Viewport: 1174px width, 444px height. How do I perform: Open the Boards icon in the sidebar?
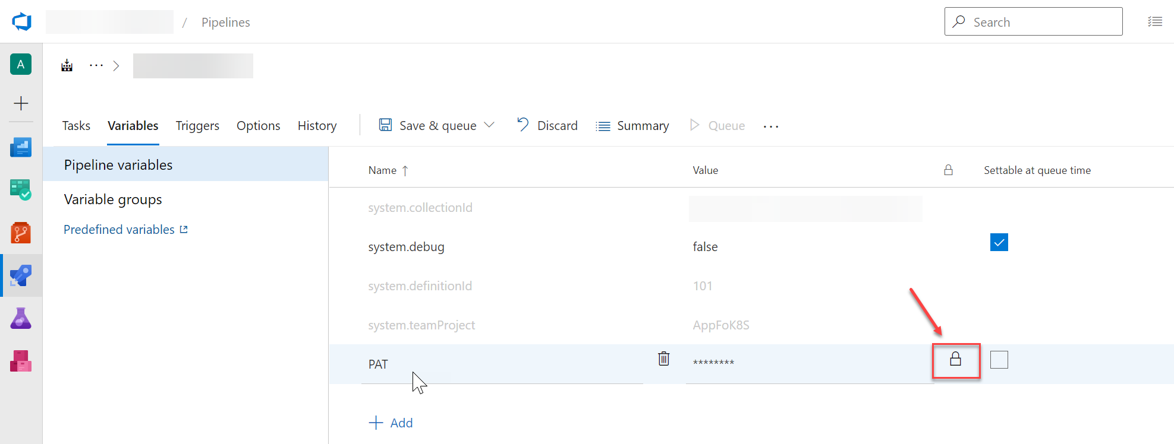[x=21, y=147]
